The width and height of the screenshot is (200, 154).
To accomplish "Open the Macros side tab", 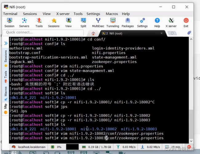I will [x=6, y=93].
